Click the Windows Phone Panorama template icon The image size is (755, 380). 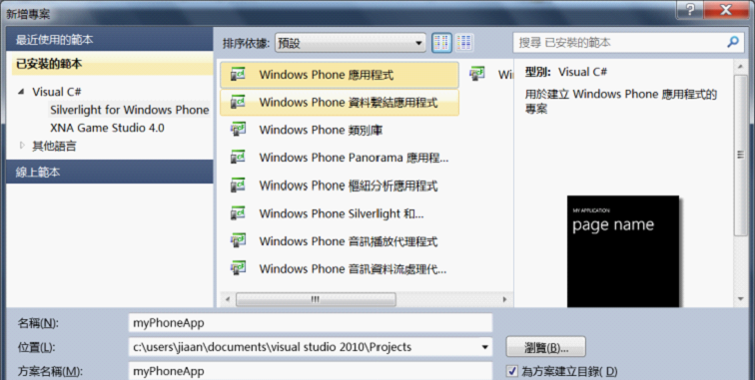[x=238, y=158]
